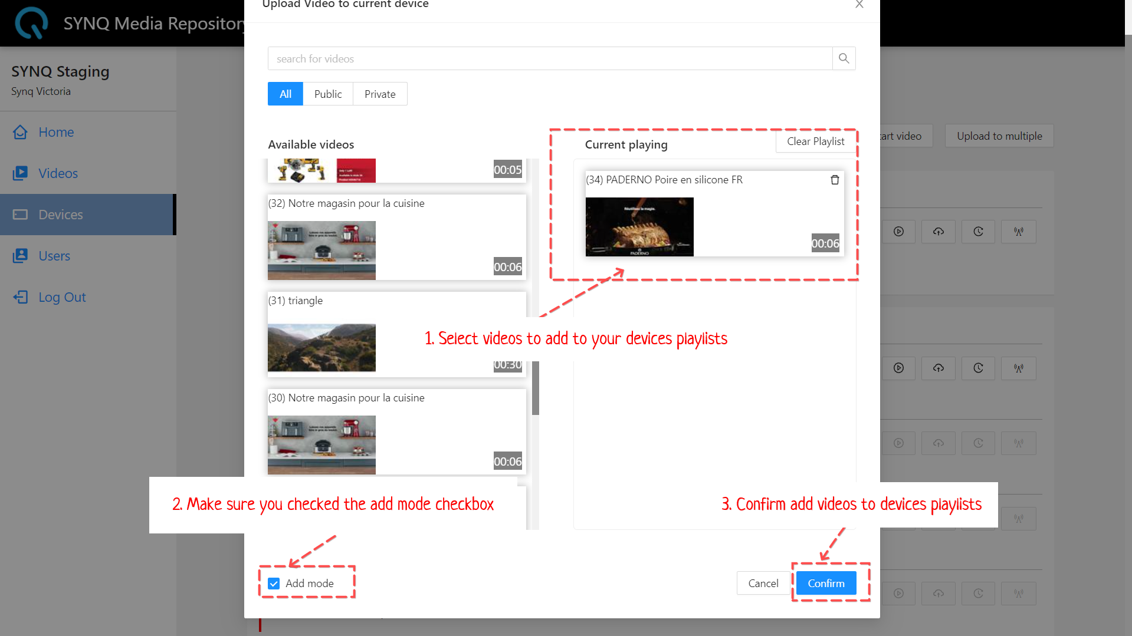Click the Home icon in sidebar
Screen dimensions: 1132x636
click(20, 132)
